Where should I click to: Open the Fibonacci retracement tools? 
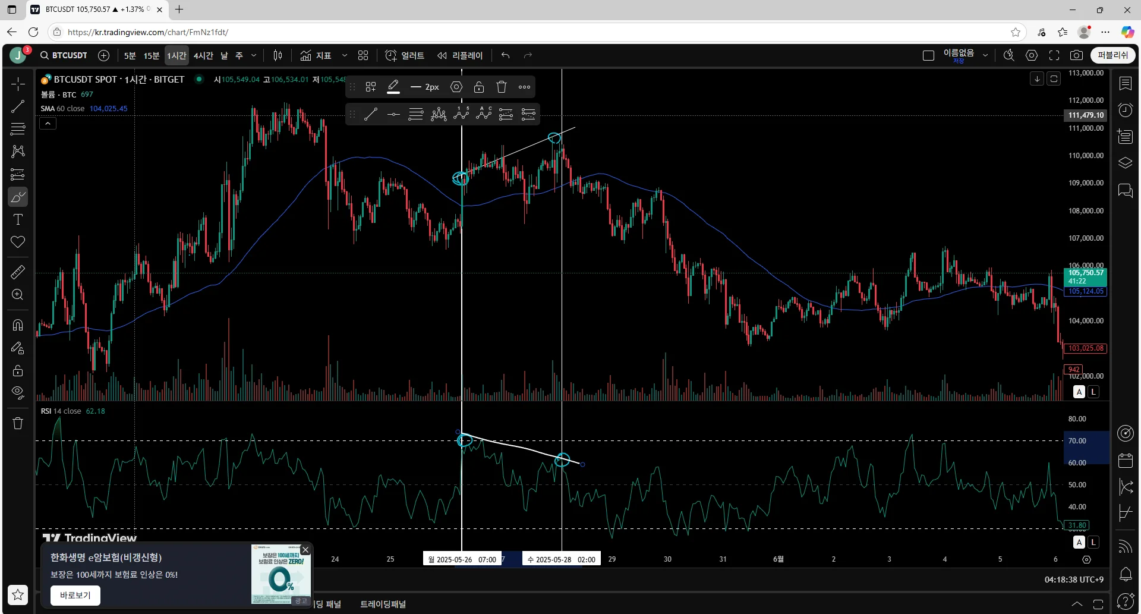tap(18, 129)
